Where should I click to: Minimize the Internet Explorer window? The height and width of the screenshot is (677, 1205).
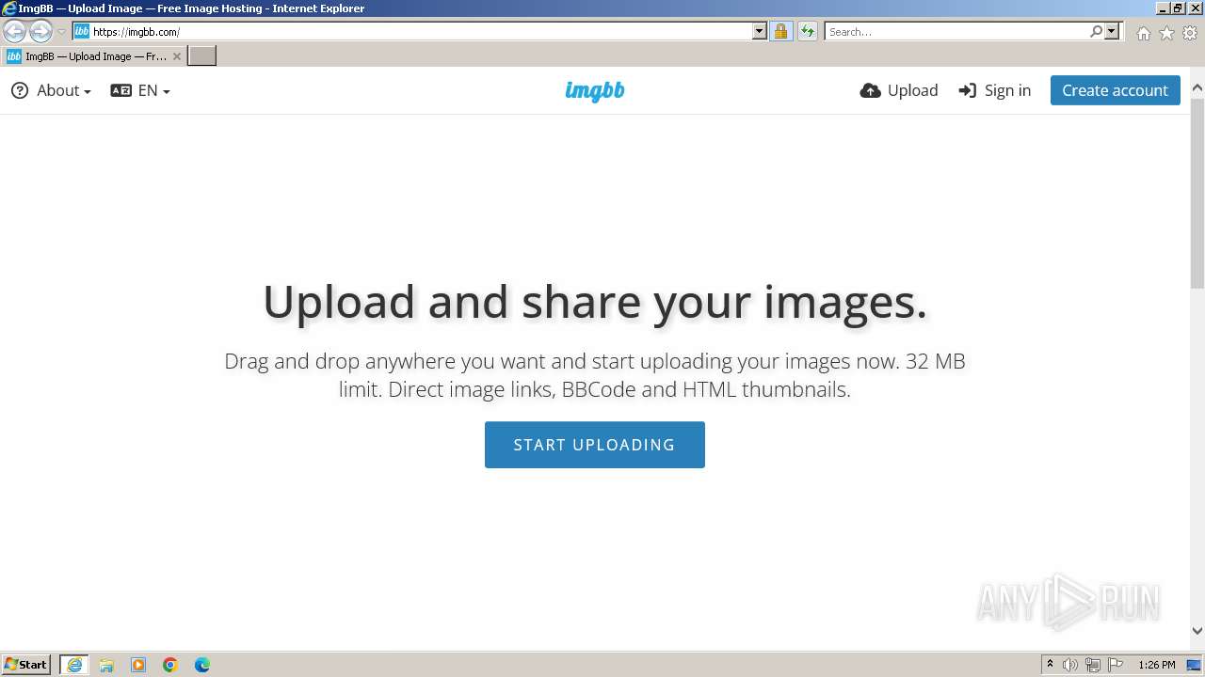1163,8
